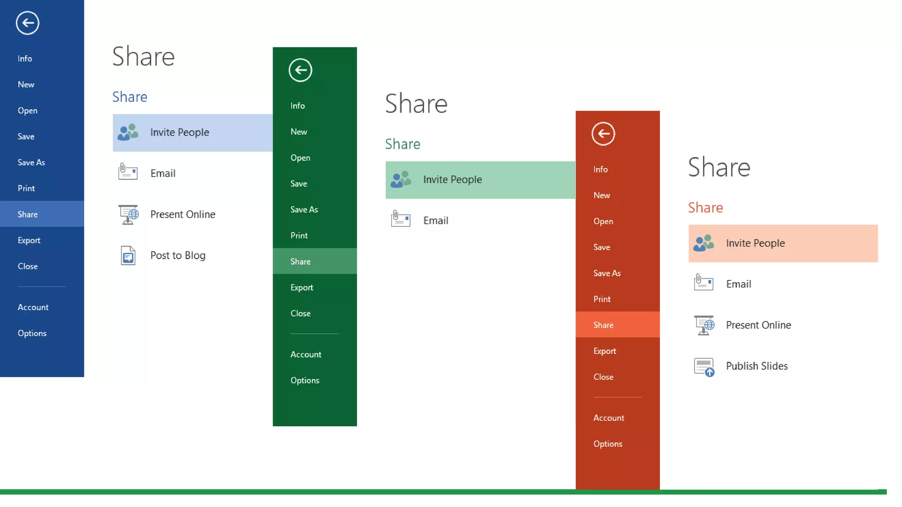Click Email envelope icon in orange PowerPoint panel

pos(703,283)
